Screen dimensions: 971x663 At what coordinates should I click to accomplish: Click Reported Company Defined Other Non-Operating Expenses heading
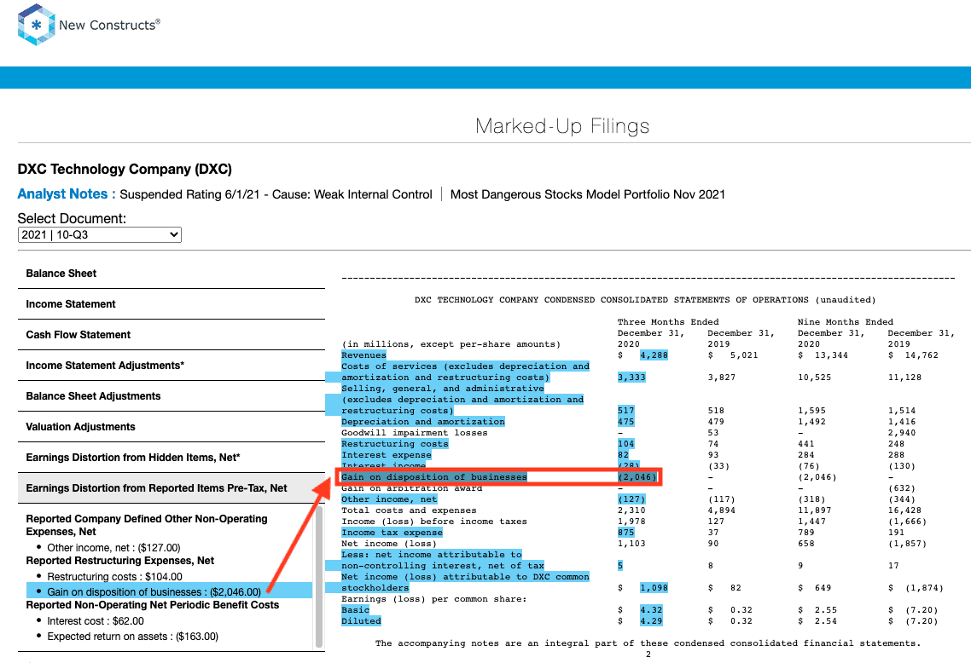pyautogui.click(x=147, y=525)
